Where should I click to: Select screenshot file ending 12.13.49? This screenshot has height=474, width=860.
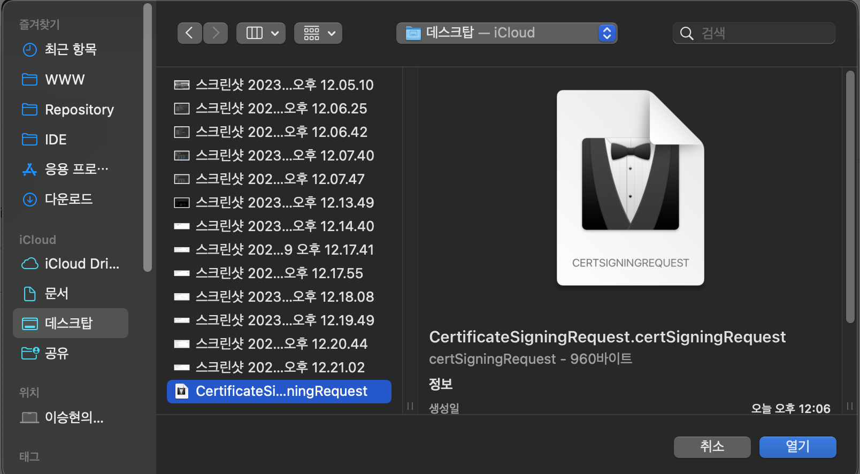[279, 203]
